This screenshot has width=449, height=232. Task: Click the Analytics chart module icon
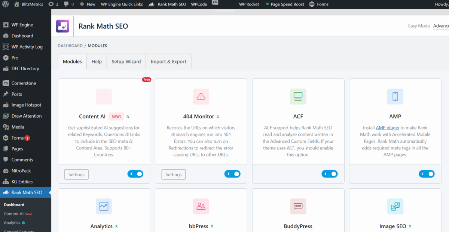click(x=104, y=206)
